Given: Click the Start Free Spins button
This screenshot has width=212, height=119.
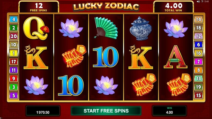Looking at the screenshot, I should 106,111.
